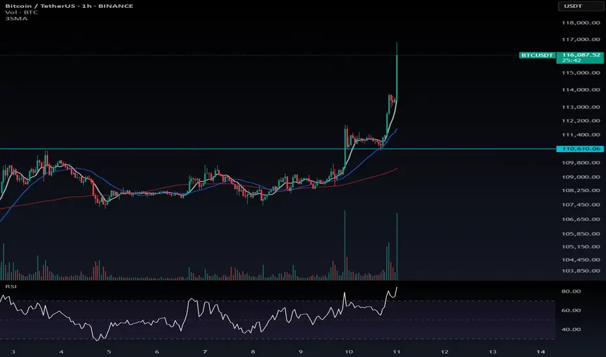The height and width of the screenshot is (357, 606).
Task: Click the 112,200.00 price axis label
Action: pyautogui.click(x=581, y=121)
